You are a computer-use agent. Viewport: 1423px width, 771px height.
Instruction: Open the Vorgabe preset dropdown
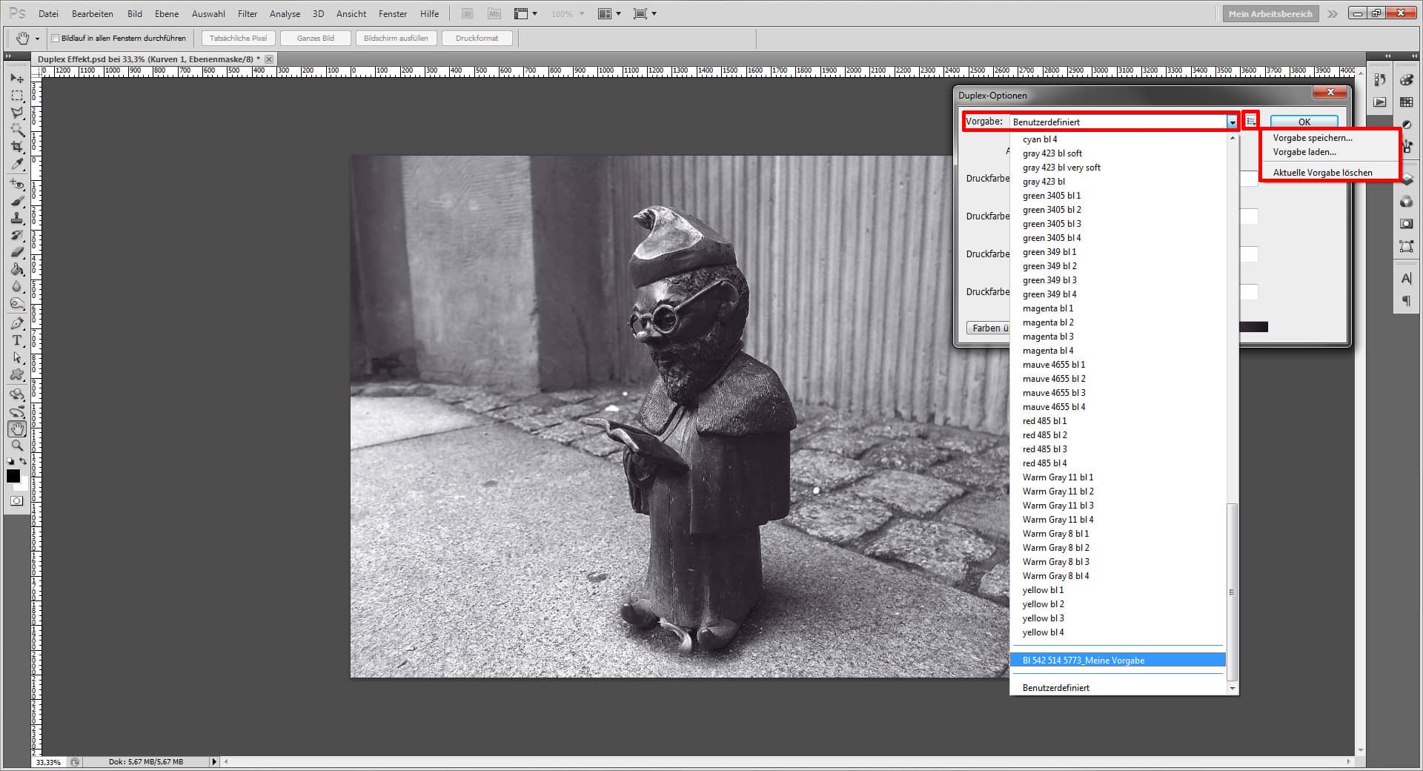tap(1233, 121)
